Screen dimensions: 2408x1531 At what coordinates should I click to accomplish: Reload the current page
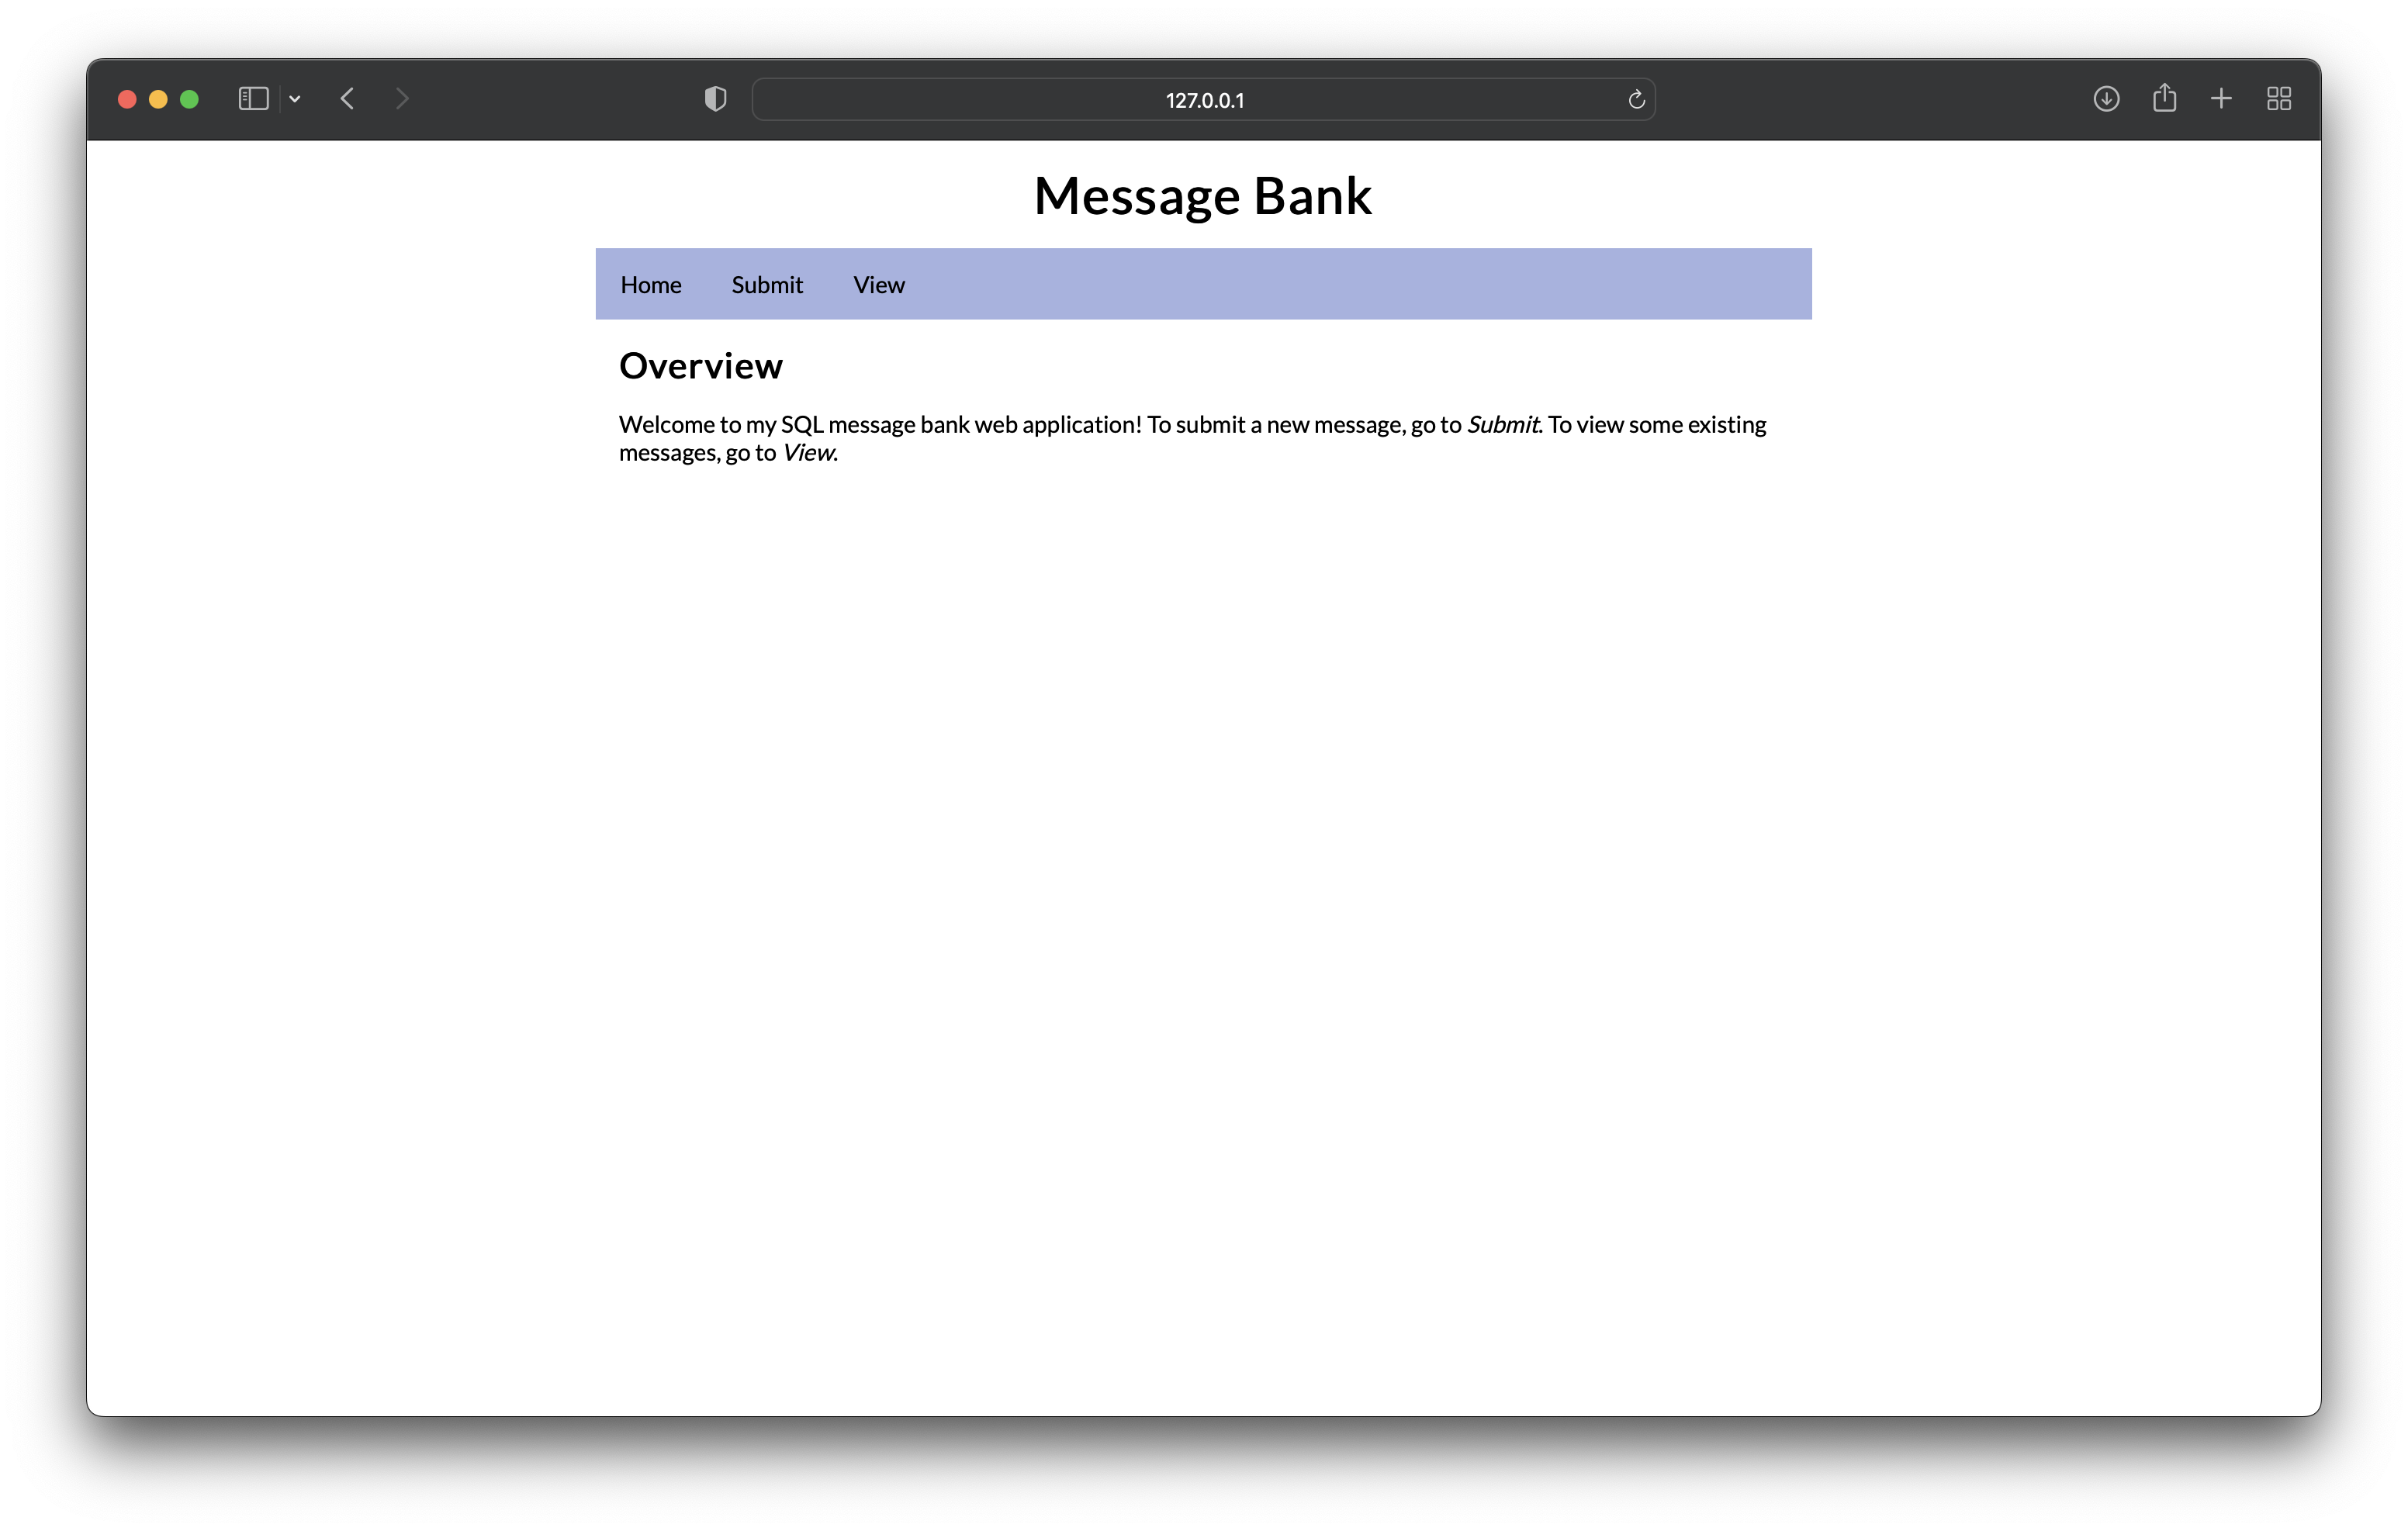click(x=1636, y=100)
